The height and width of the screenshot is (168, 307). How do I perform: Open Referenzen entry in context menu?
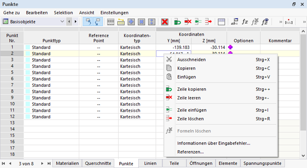click(x=221, y=152)
